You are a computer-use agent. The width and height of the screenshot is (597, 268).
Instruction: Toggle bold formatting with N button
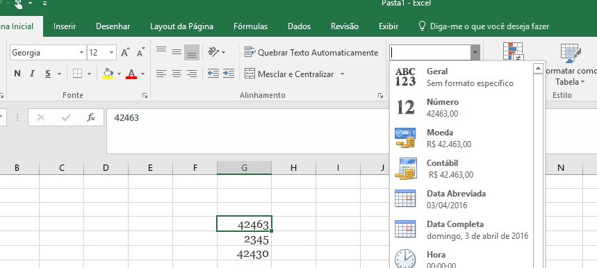click(17, 74)
